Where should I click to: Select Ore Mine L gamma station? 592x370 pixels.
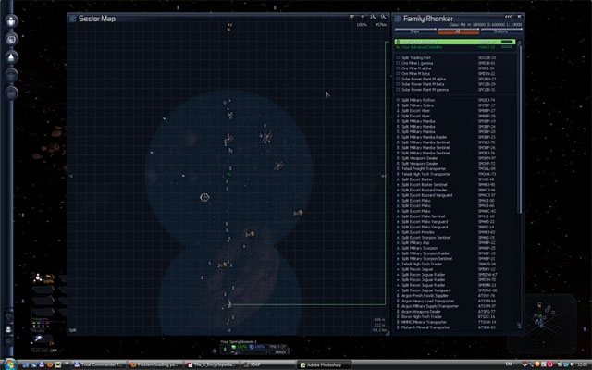[455, 63]
